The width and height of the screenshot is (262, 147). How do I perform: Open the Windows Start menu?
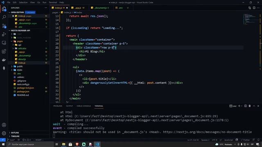pyautogui.click(x=3, y=144)
